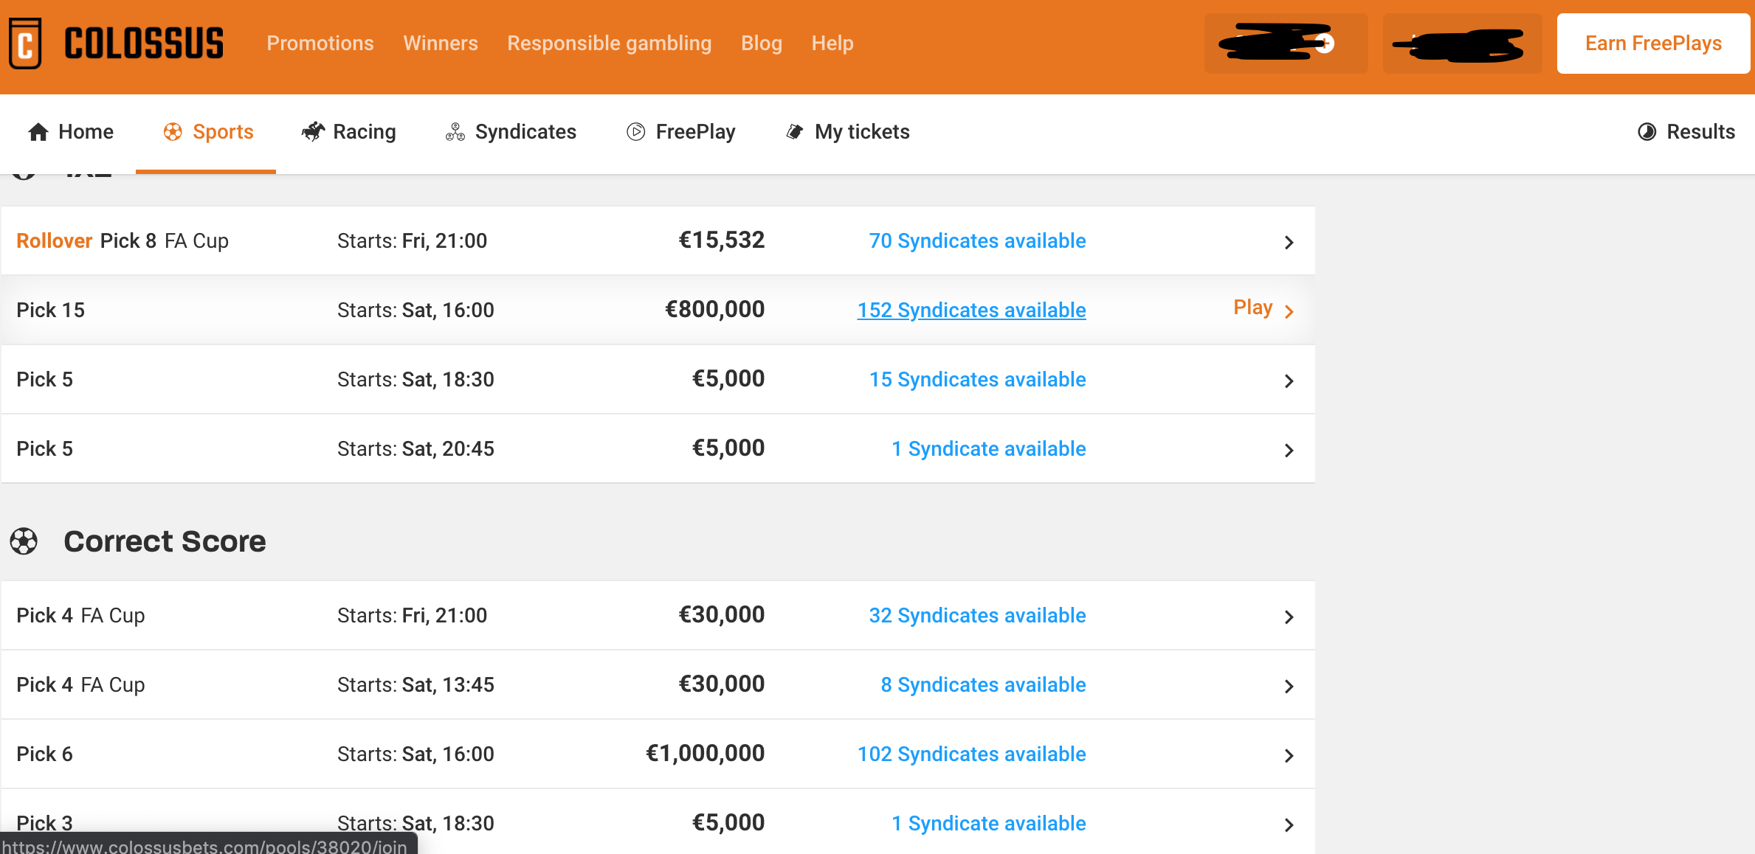Open 1 Syndicate available for Pick 5 Sat 20:45
1755x854 pixels.
coord(989,448)
